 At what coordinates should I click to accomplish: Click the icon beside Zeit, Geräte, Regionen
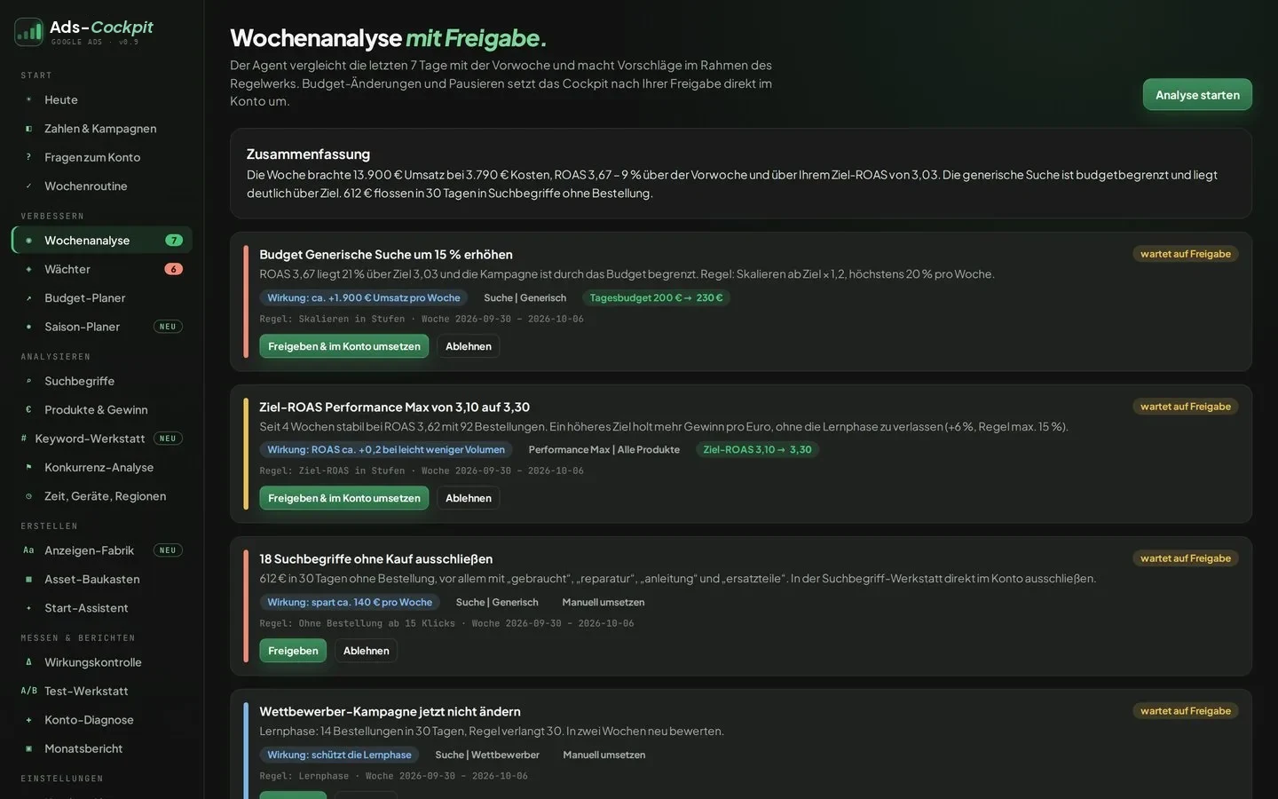coord(28,496)
